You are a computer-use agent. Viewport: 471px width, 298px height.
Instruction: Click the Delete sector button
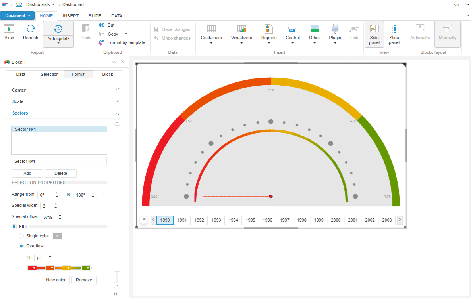(x=61, y=173)
